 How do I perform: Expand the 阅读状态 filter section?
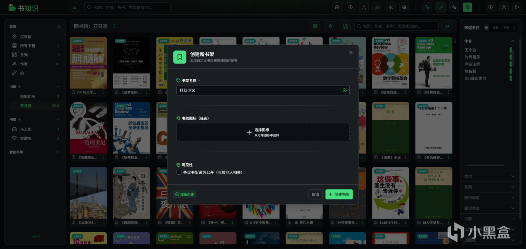[x=489, y=208]
